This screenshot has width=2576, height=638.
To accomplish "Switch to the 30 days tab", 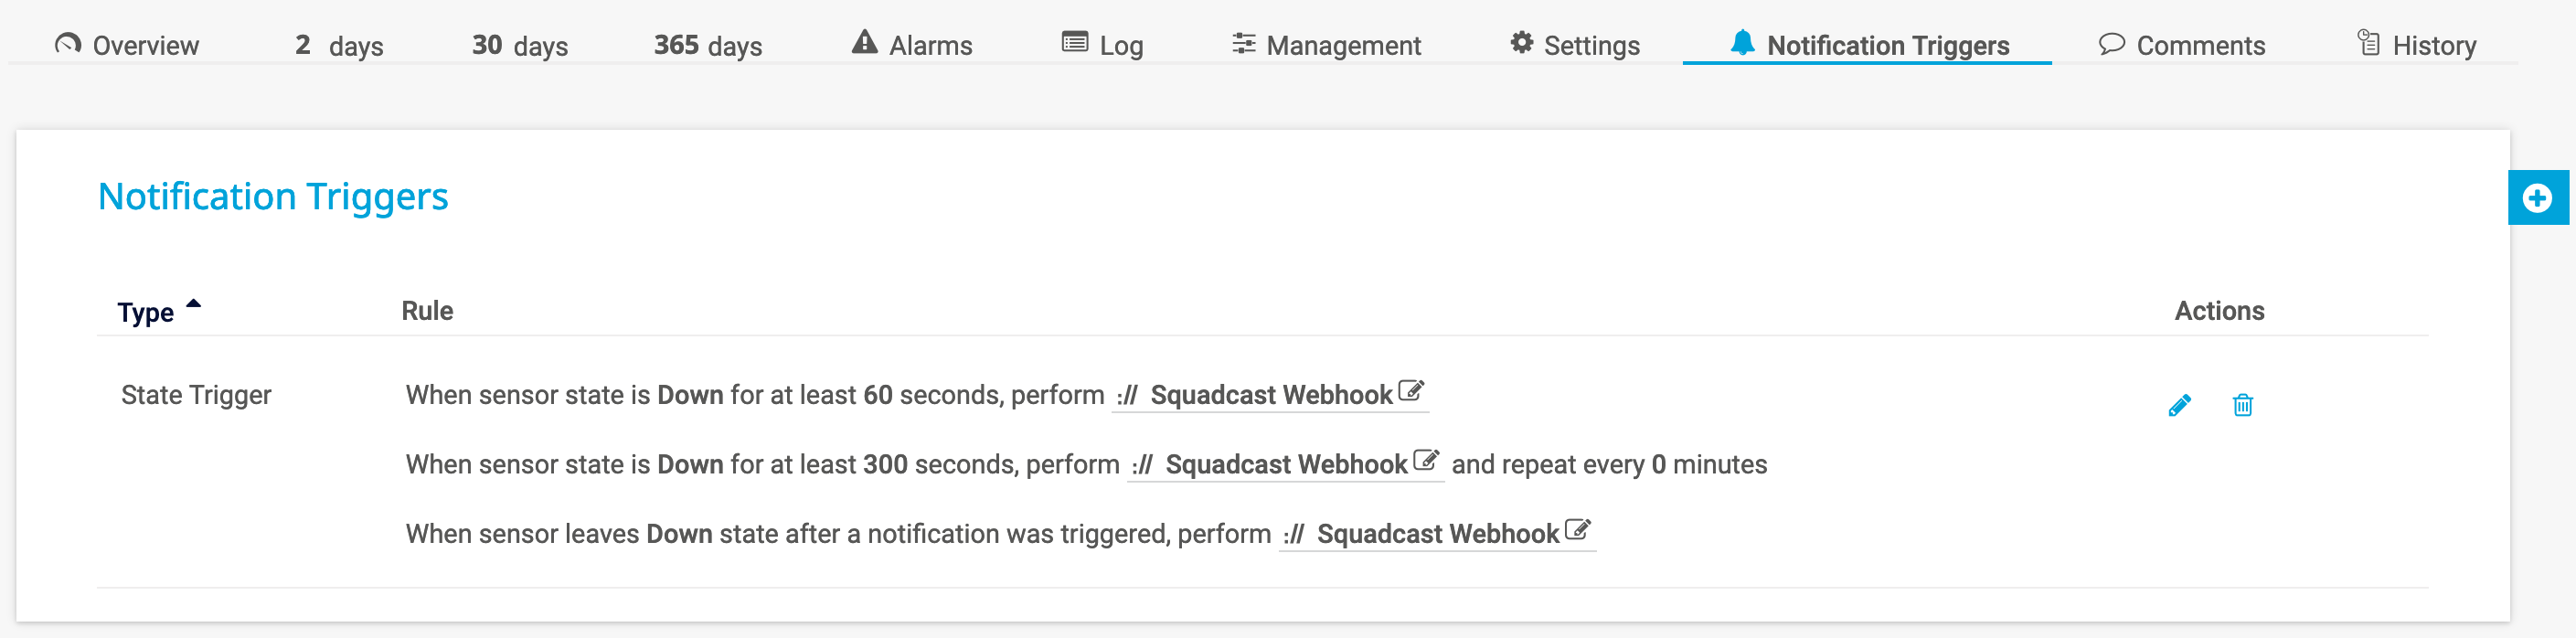I will click(x=520, y=45).
